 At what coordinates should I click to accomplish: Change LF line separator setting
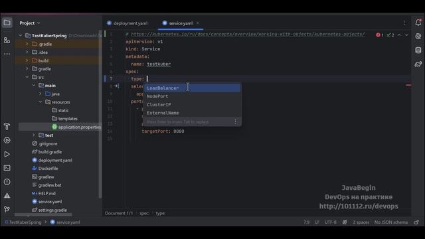coord(317,222)
